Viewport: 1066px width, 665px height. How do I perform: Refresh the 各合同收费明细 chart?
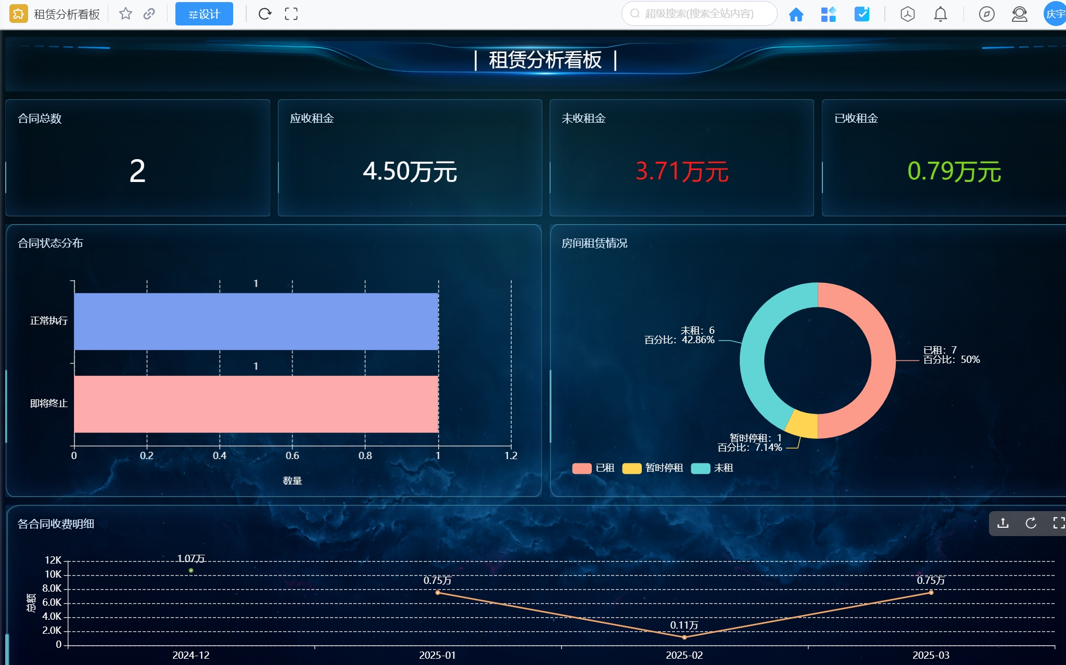pyautogui.click(x=1031, y=523)
